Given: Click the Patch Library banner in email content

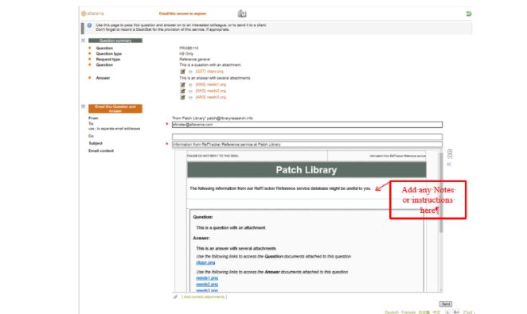Looking at the screenshot, I should click(306, 170).
